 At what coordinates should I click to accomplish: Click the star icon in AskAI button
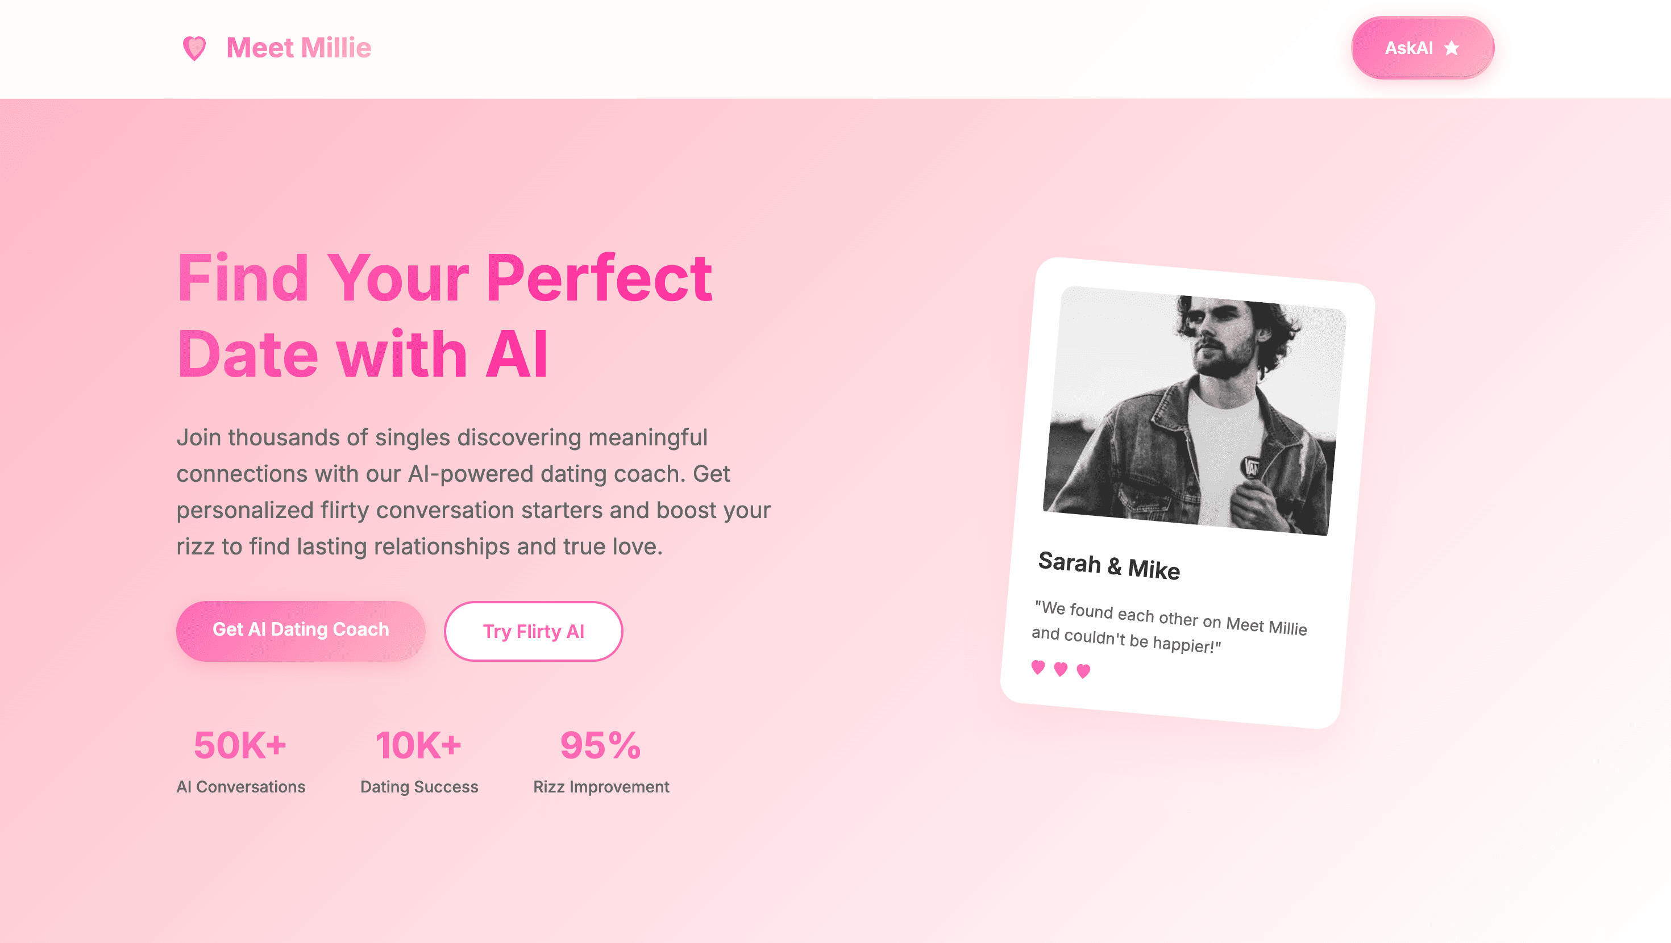point(1452,48)
